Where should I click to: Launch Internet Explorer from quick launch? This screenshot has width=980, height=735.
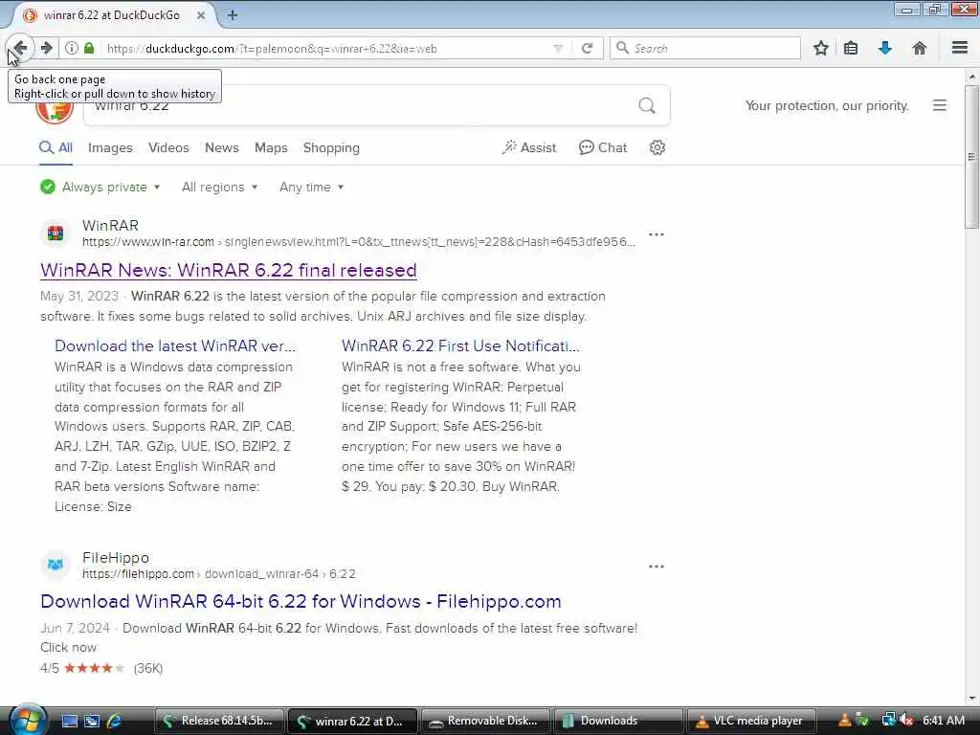[x=115, y=721]
